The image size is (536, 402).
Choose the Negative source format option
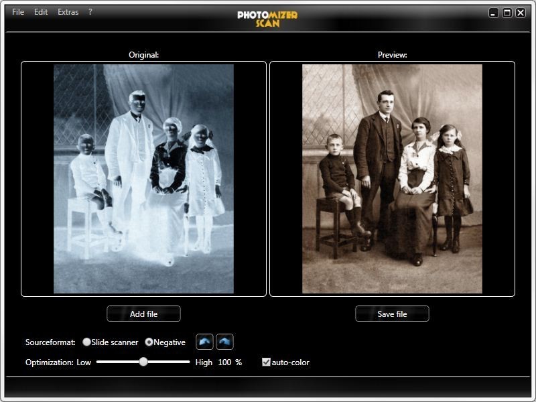[x=149, y=342]
